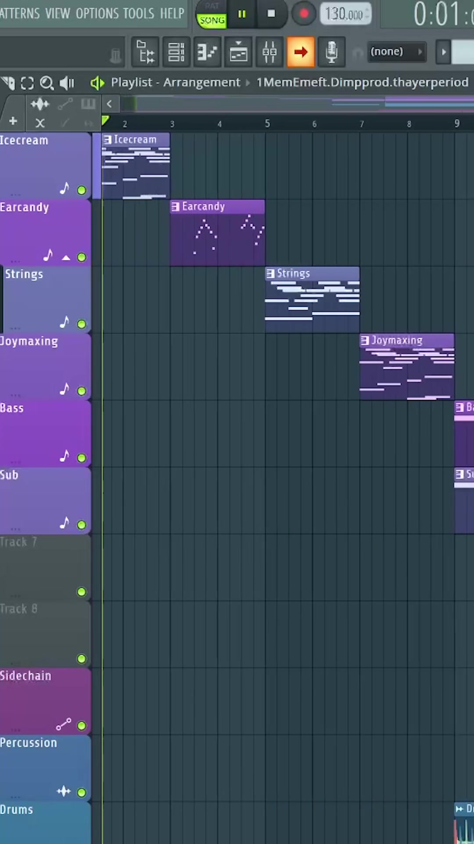Click bar 5 on timeline ruler
The width and height of the screenshot is (474, 844).
pos(267,124)
